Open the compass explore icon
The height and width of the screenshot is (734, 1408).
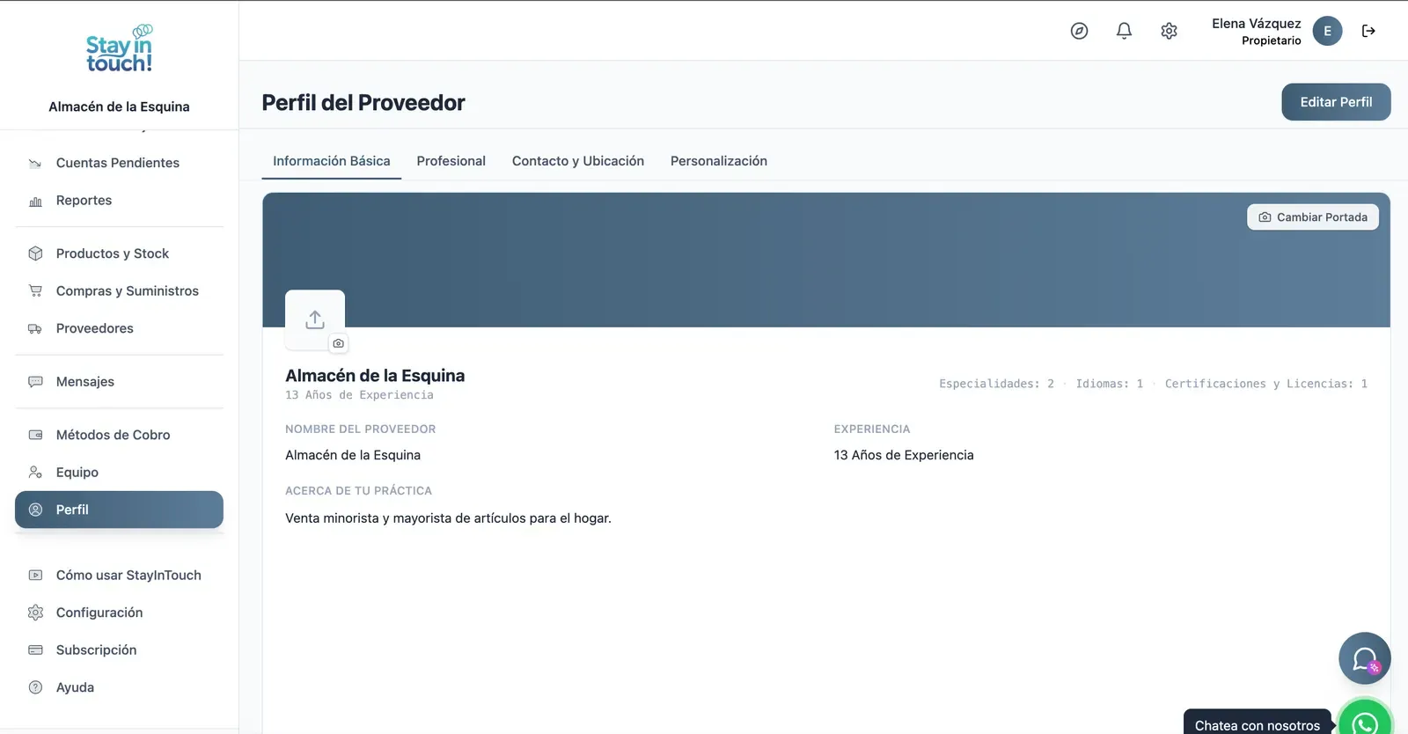(x=1079, y=31)
